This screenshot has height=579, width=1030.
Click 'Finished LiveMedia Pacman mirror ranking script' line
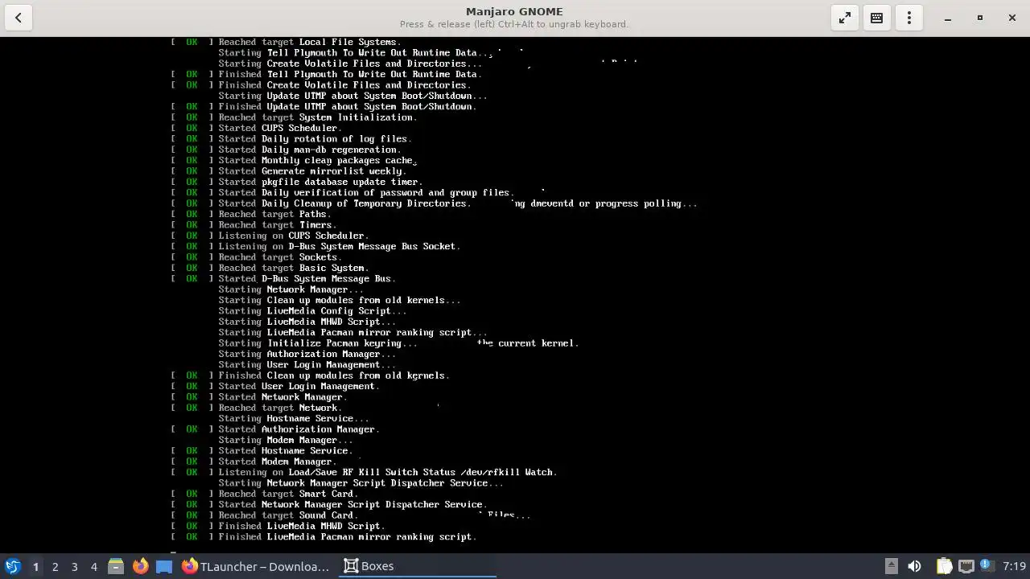323,536
